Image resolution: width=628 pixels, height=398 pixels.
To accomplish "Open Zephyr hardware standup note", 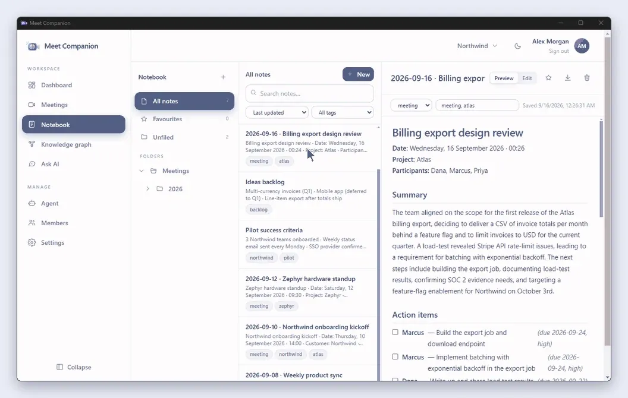I will point(307,293).
